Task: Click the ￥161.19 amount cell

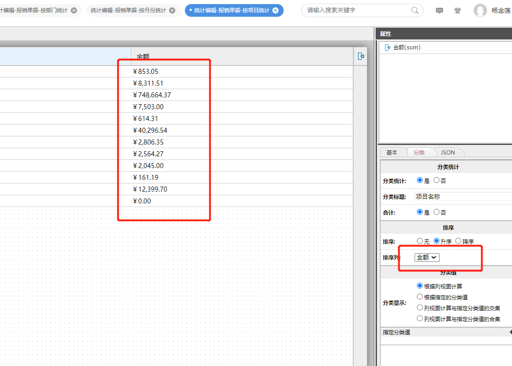Action: [242, 177]
